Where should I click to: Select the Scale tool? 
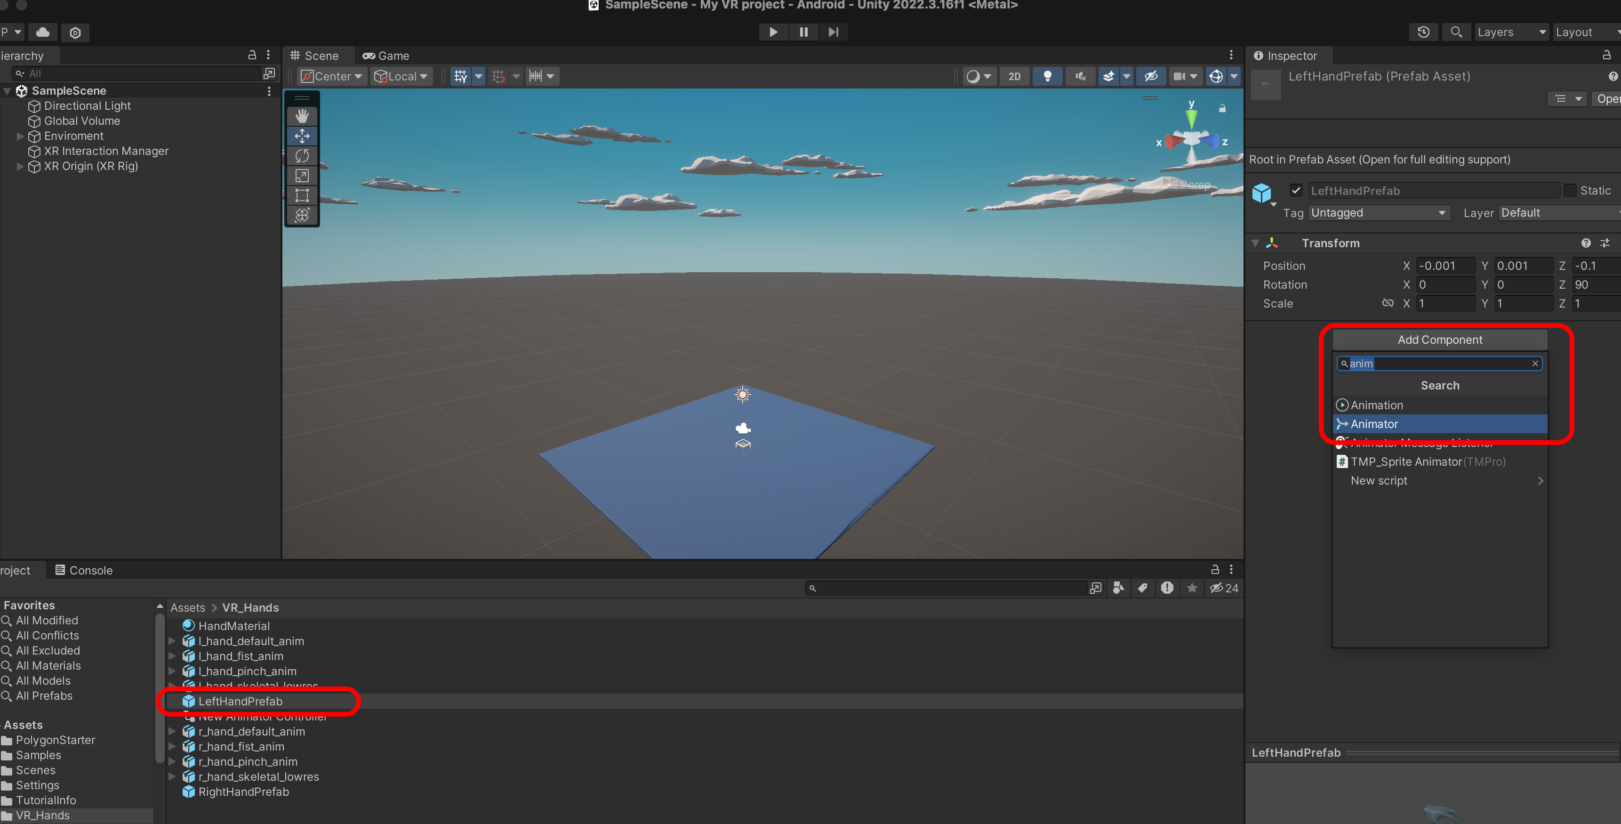point(302,176)
